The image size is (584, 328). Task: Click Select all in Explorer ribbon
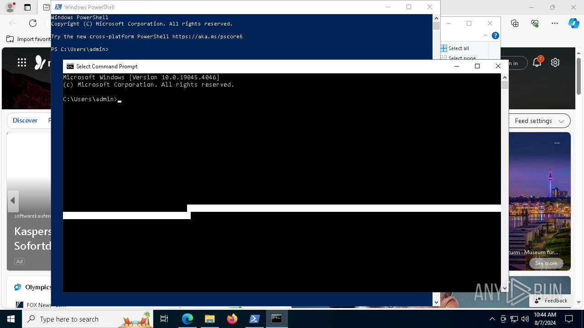coord(454,48)
